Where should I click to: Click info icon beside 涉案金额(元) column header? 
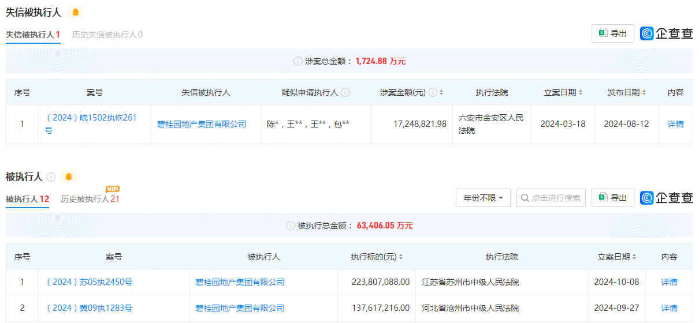pyautogui.click(x=432, y=92)
